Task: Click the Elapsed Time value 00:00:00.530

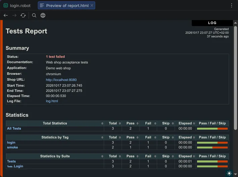Action: click(x=56, y=96)
